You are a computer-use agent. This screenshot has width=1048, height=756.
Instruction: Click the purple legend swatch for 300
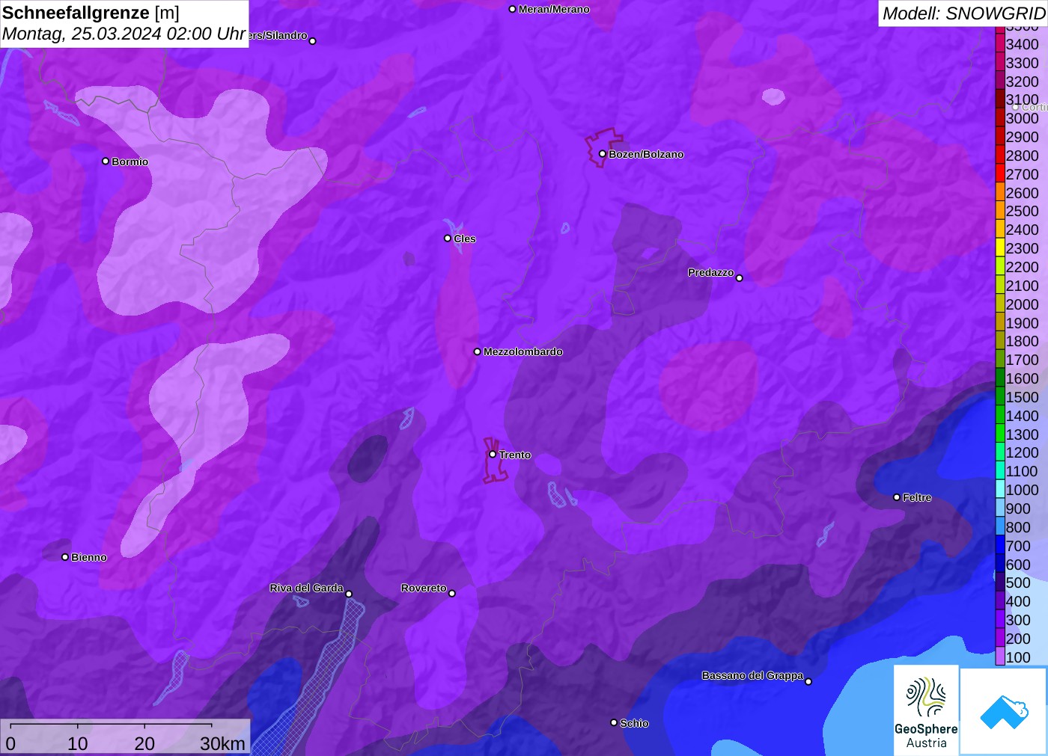[1000, 619]
